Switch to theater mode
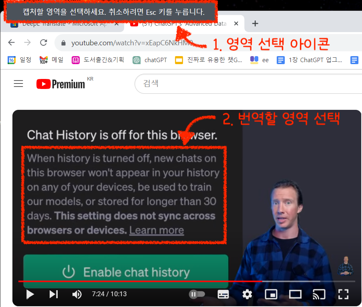This screenshot has height=307, width=362. tap(295, 294)
